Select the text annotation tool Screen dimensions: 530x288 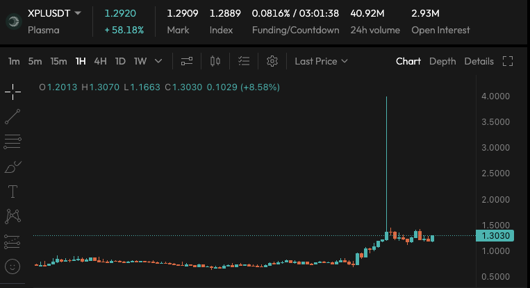click(13, 191)
